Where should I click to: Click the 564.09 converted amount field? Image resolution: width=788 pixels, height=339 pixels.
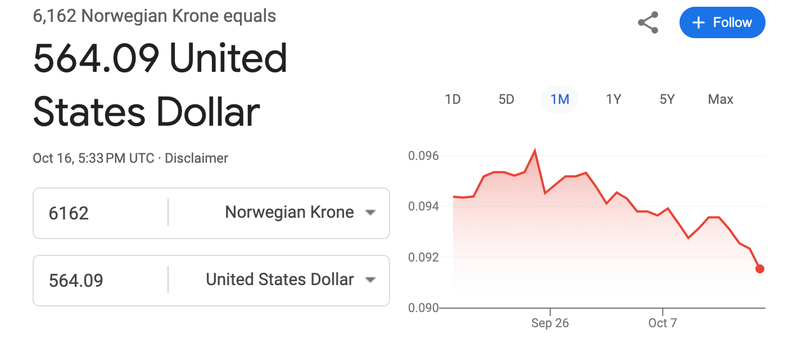101,281
